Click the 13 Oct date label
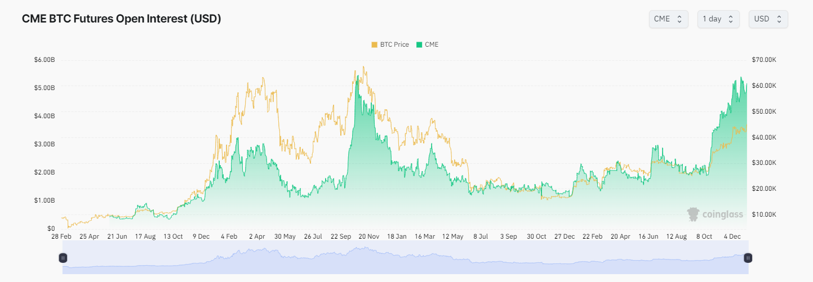 173,237
